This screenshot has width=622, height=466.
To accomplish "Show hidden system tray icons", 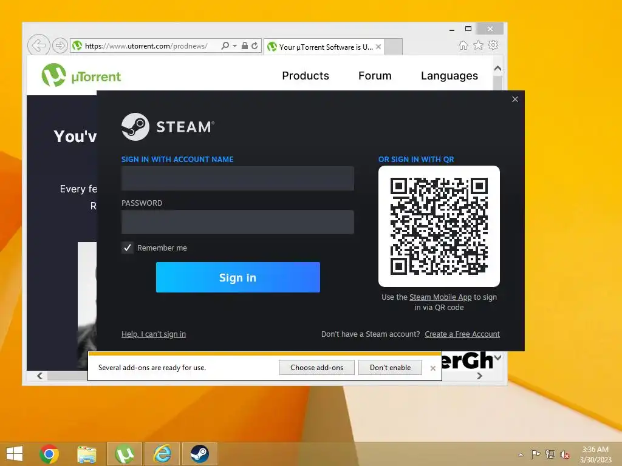I will [x=521, y=454].
